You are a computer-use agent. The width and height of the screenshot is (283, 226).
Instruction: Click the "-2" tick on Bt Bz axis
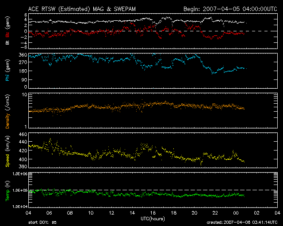(x=24, y=37)
